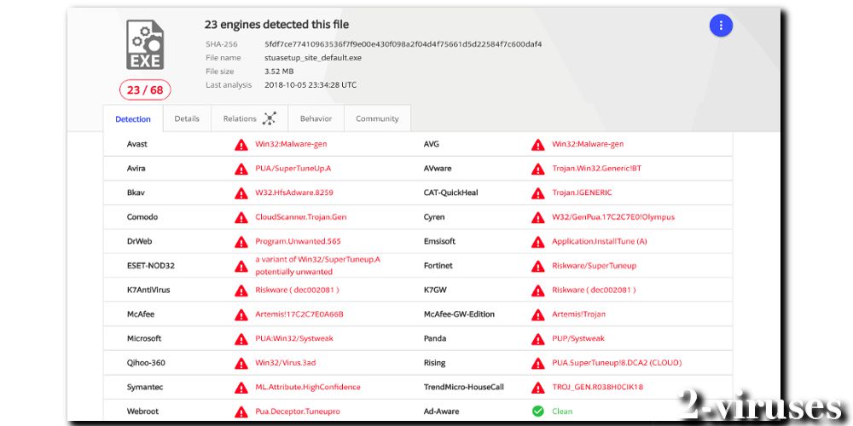
Task: Click ML.Attribute.HighConfidence detection text
Action: click(x=308, y=387)
